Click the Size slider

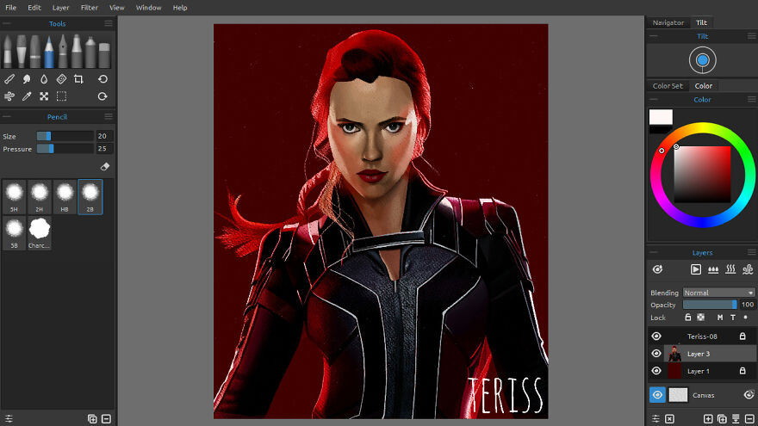pos(65,136)
